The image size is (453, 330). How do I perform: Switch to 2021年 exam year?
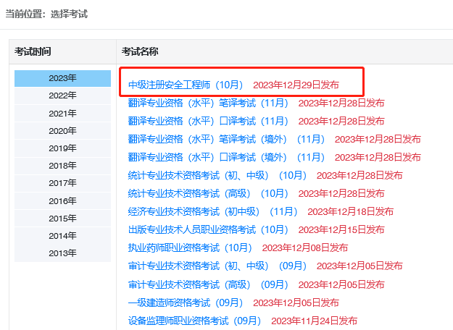point(62,114)
